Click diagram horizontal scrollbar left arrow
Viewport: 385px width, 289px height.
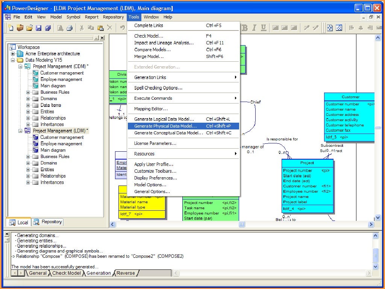(x=113, y=224)
